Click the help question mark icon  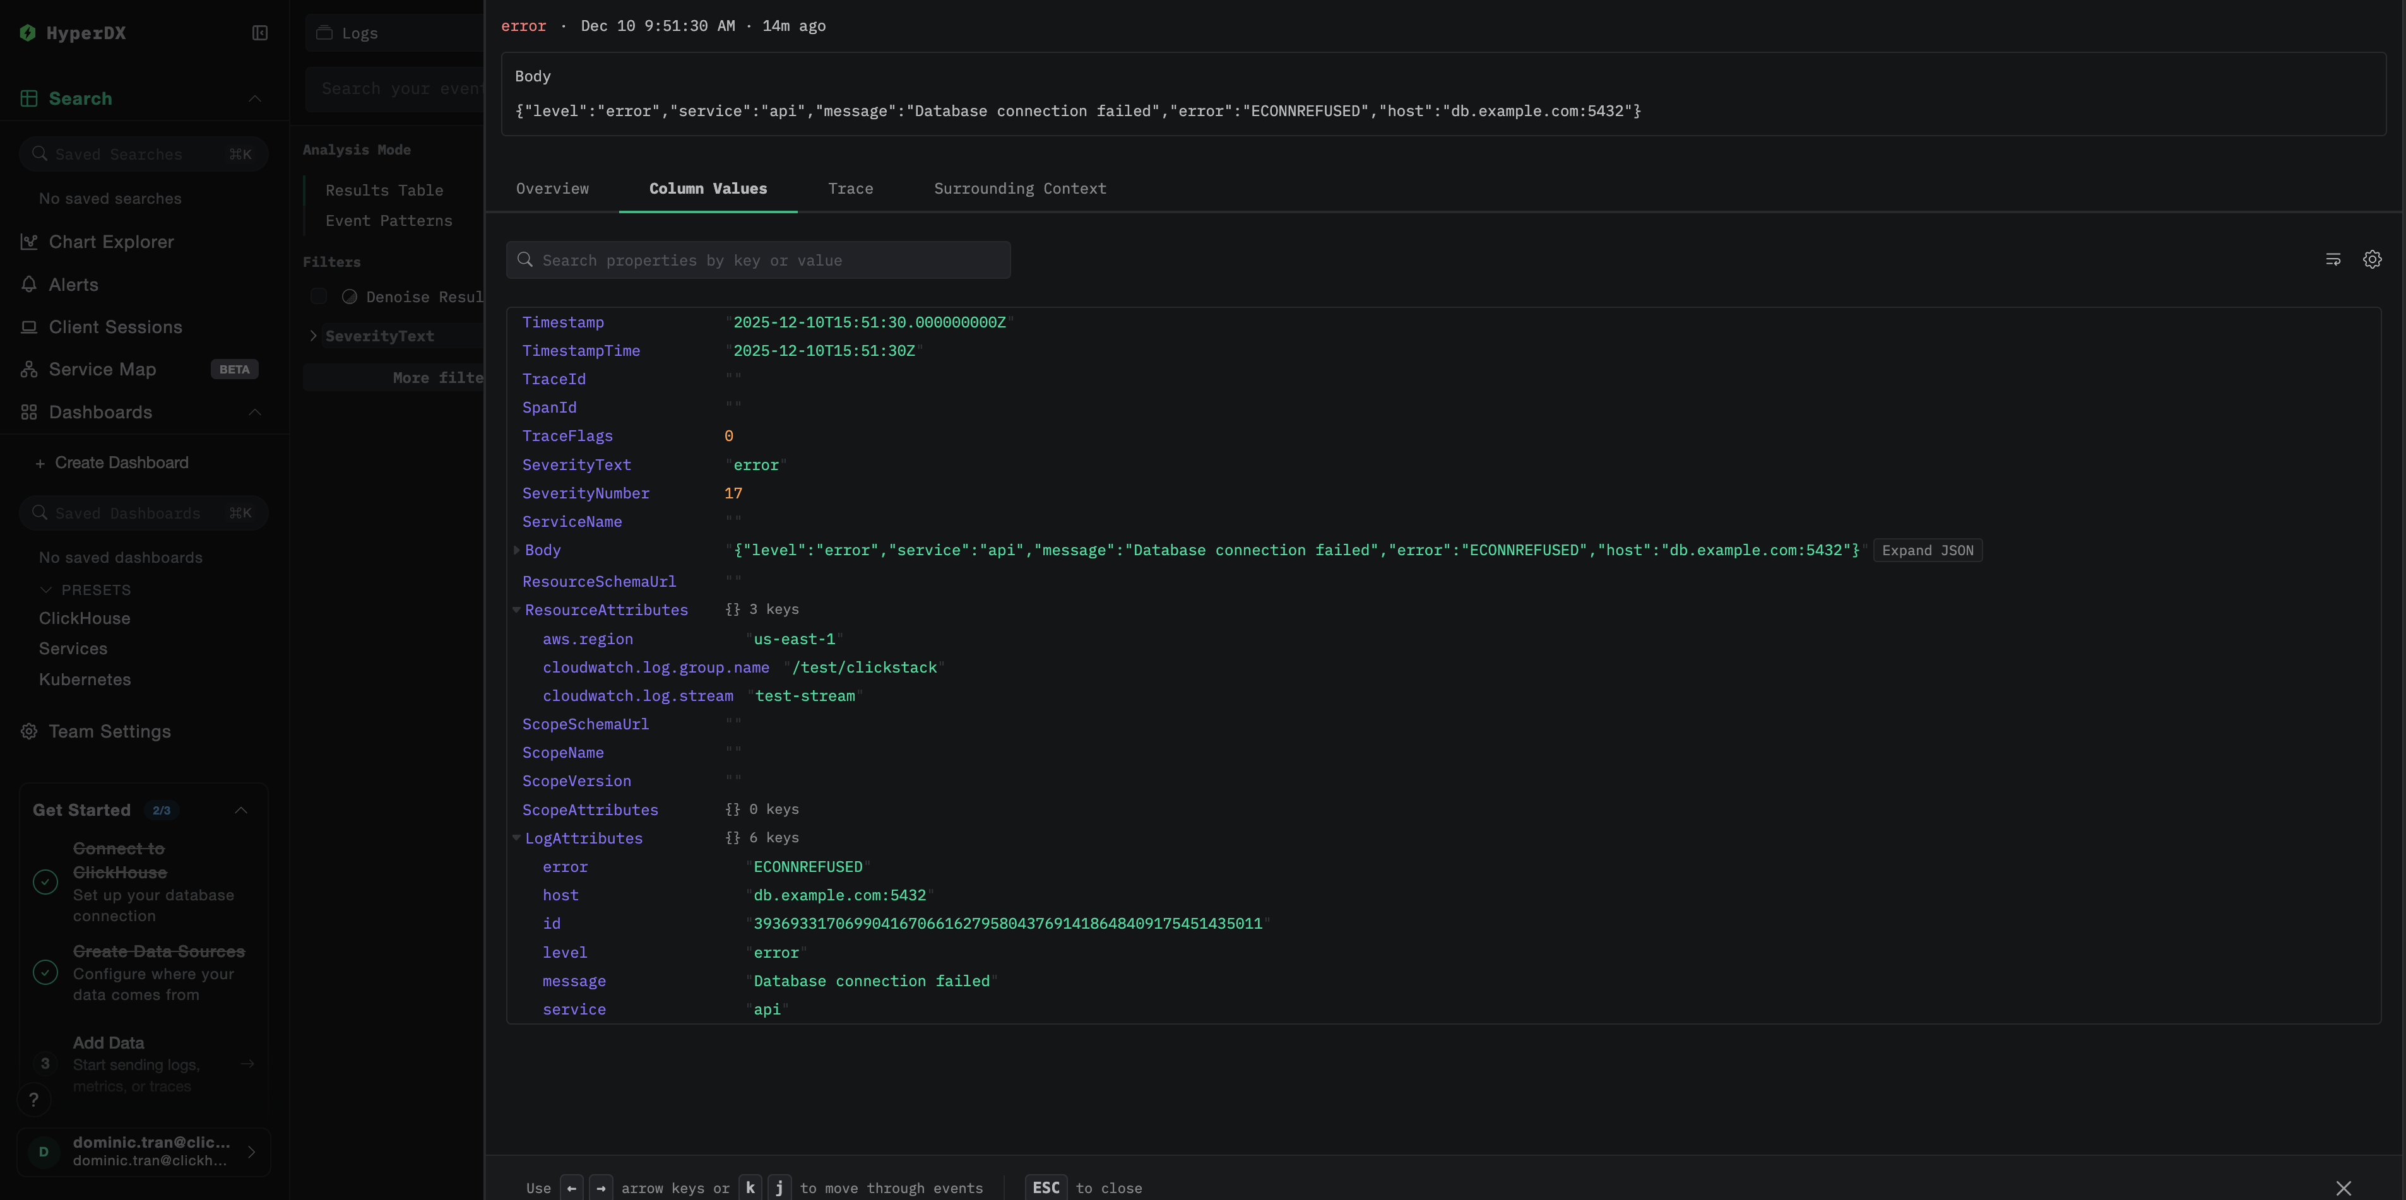pyautogui.click(x=33, y=1099)
